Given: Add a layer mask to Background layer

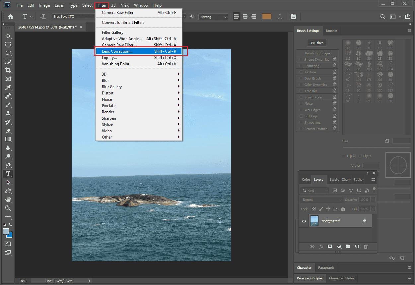Looking at the screenshot, I should (330, 246).
